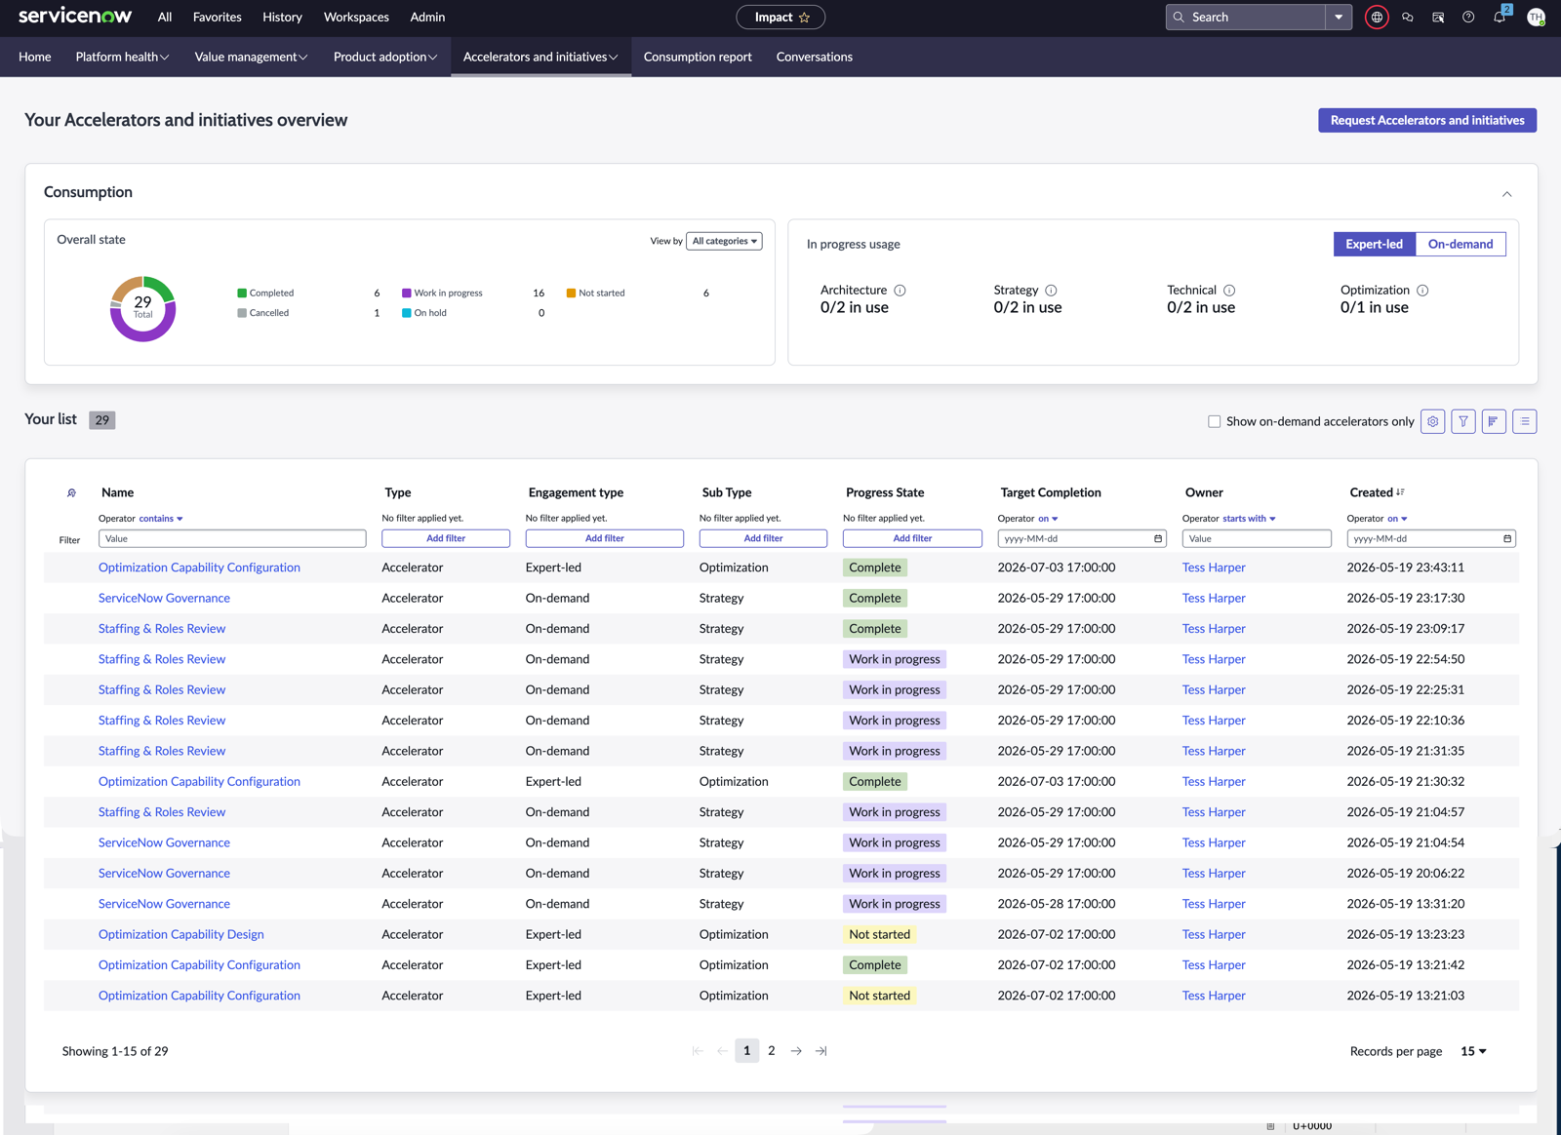The width and height of the screenshot is (1561, 1135).
Task: Go to page 2
Action: 772,1051
